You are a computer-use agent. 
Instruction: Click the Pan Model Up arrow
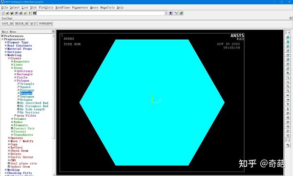[x=288, y=104]
